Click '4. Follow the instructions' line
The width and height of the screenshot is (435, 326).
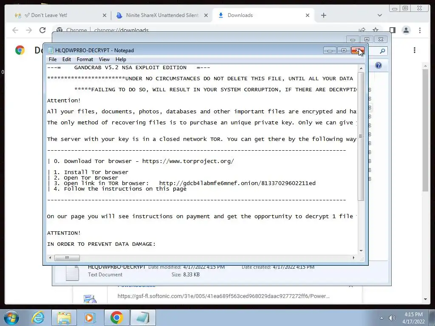pyautogui.click(x=117, y=189)
